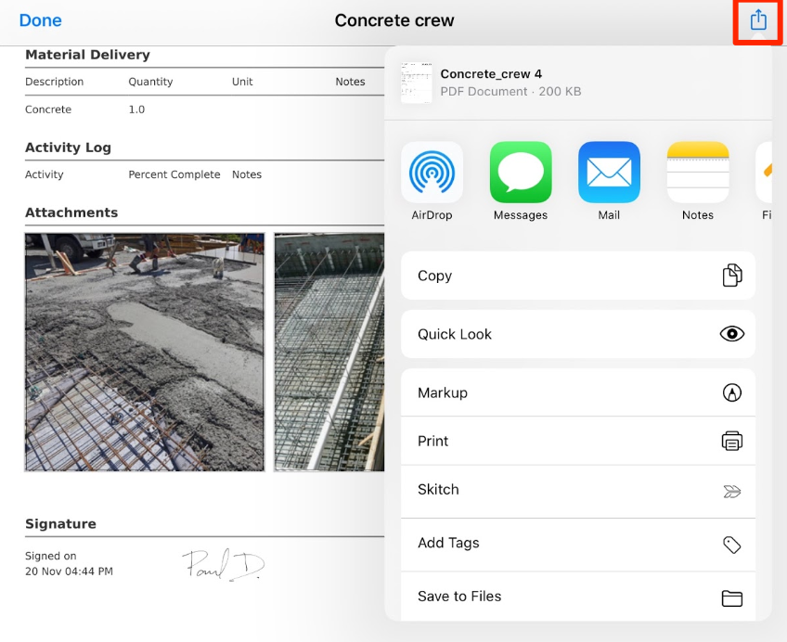Select Save to Files option
Viewport: 787px width, 642px height.
[x=578, y=597]
